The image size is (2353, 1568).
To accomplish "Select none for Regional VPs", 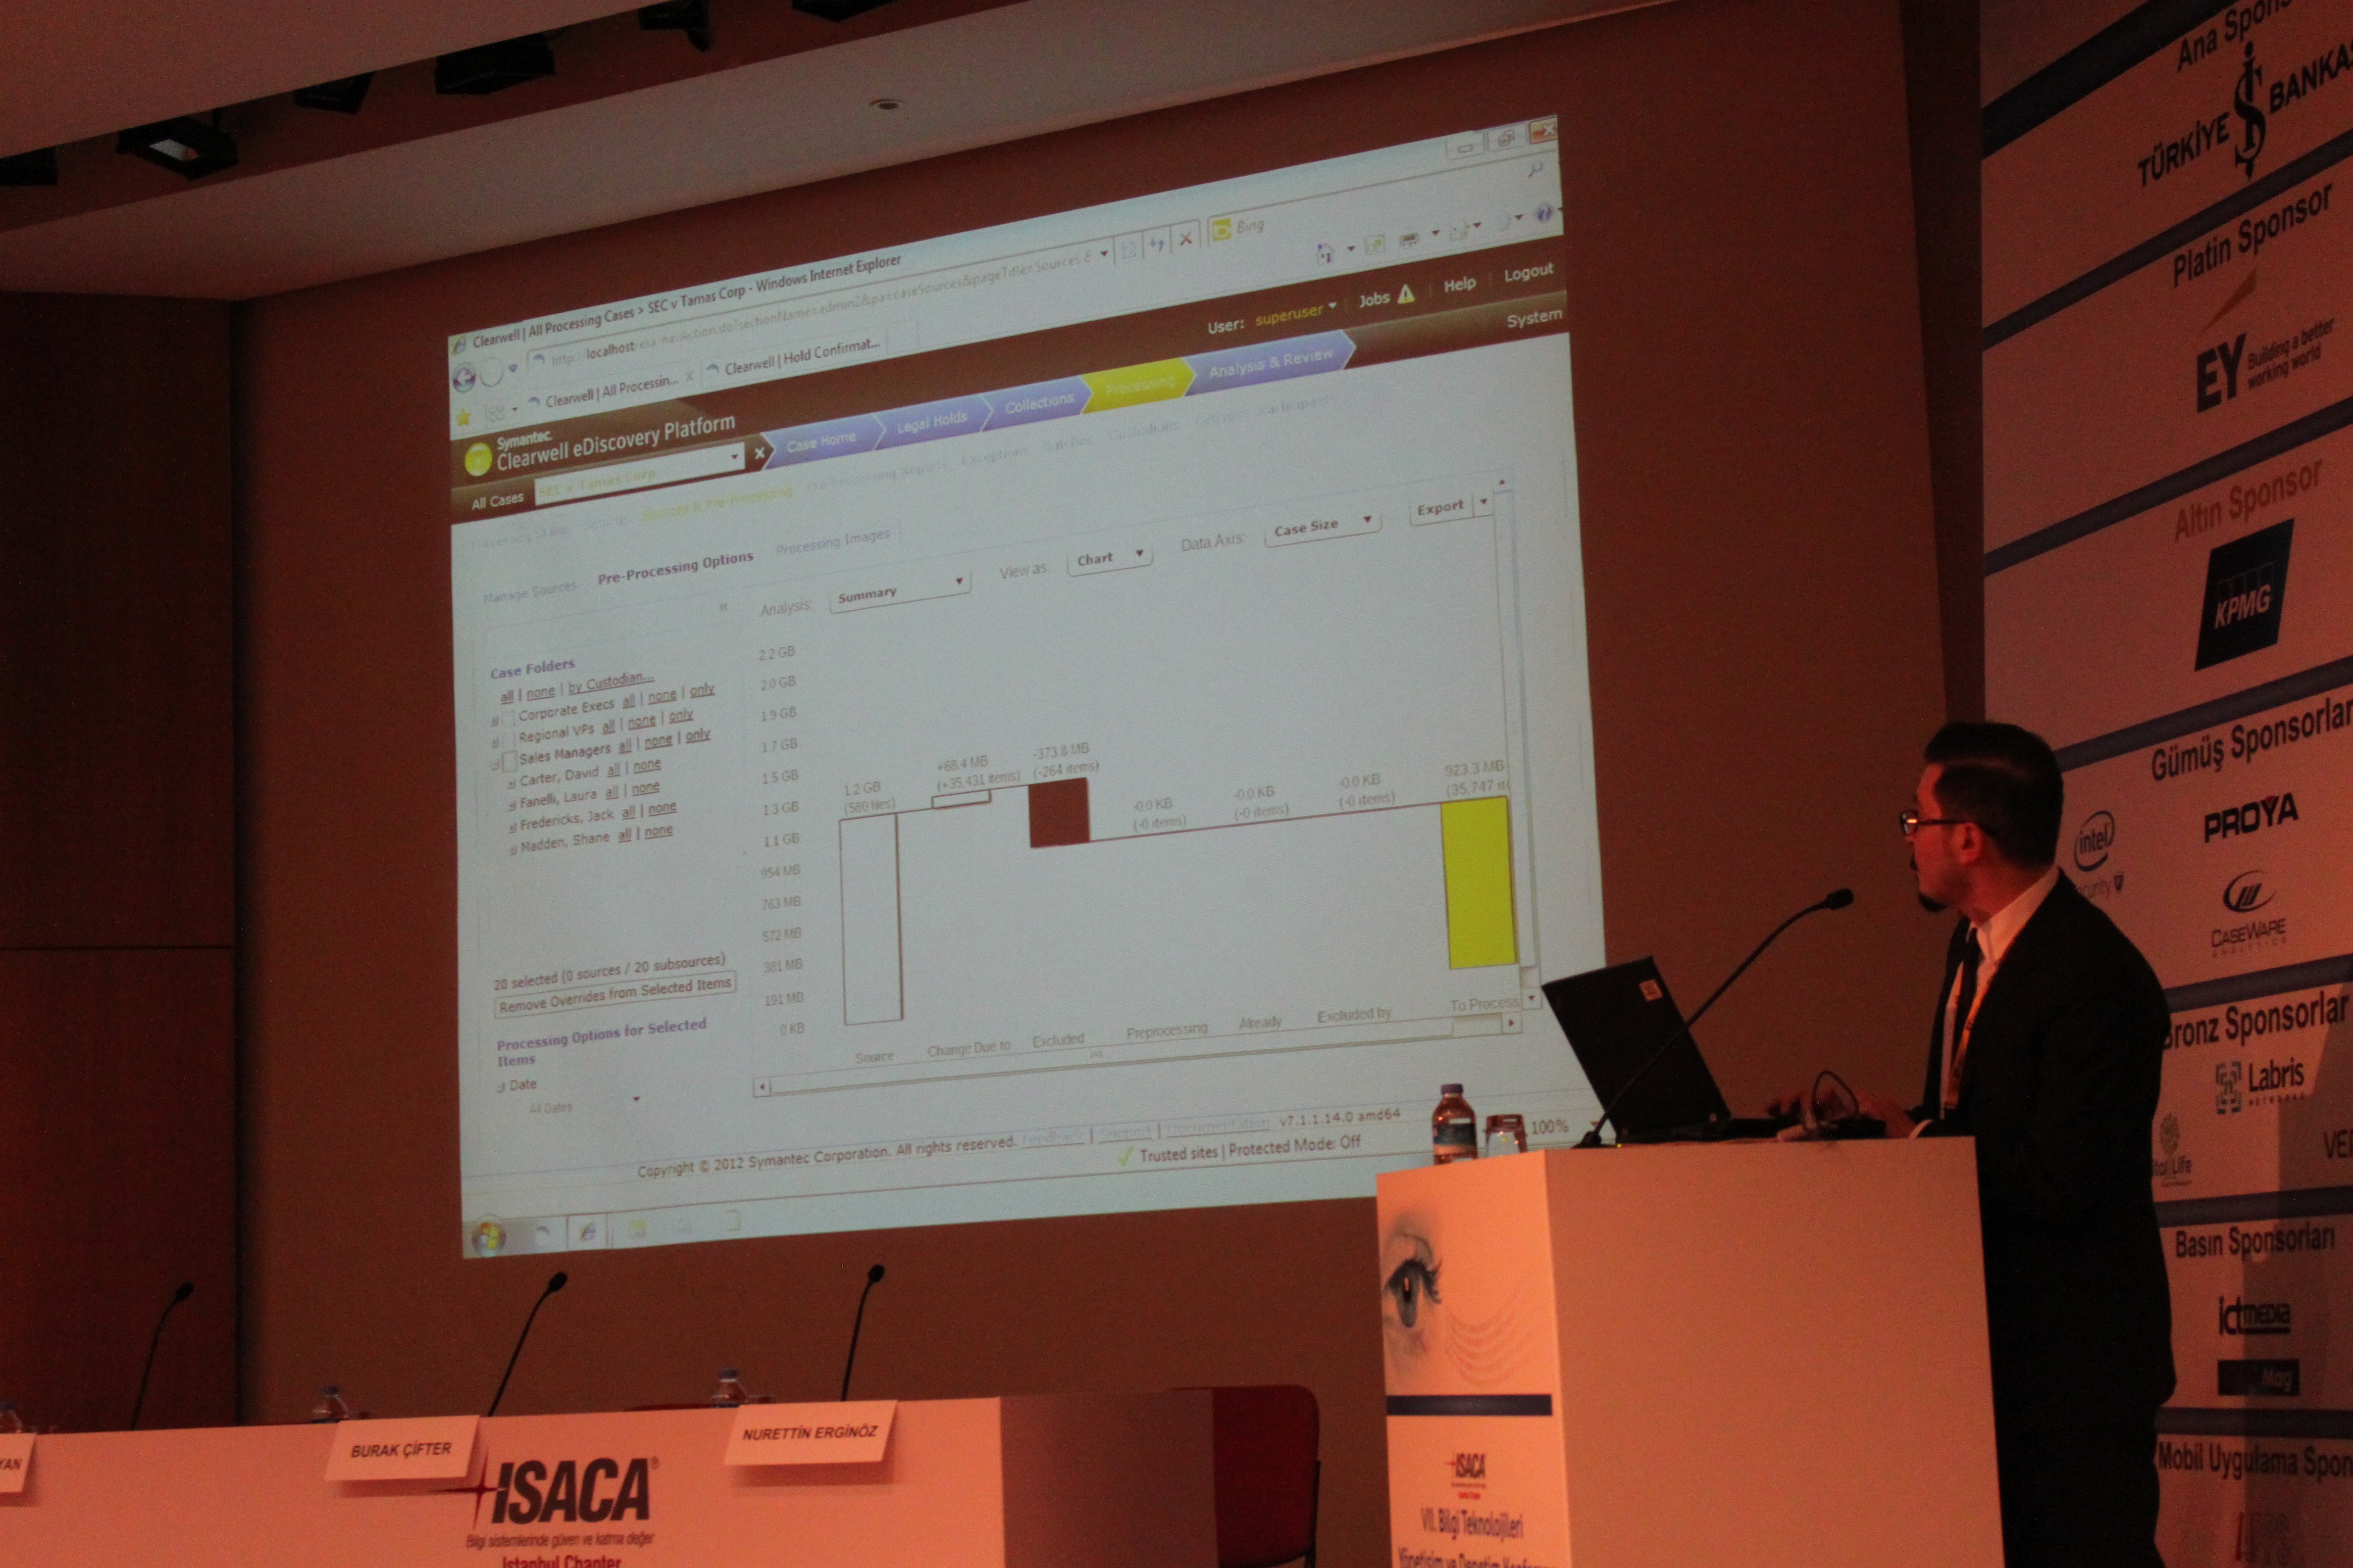I will [x=641, y=721].
